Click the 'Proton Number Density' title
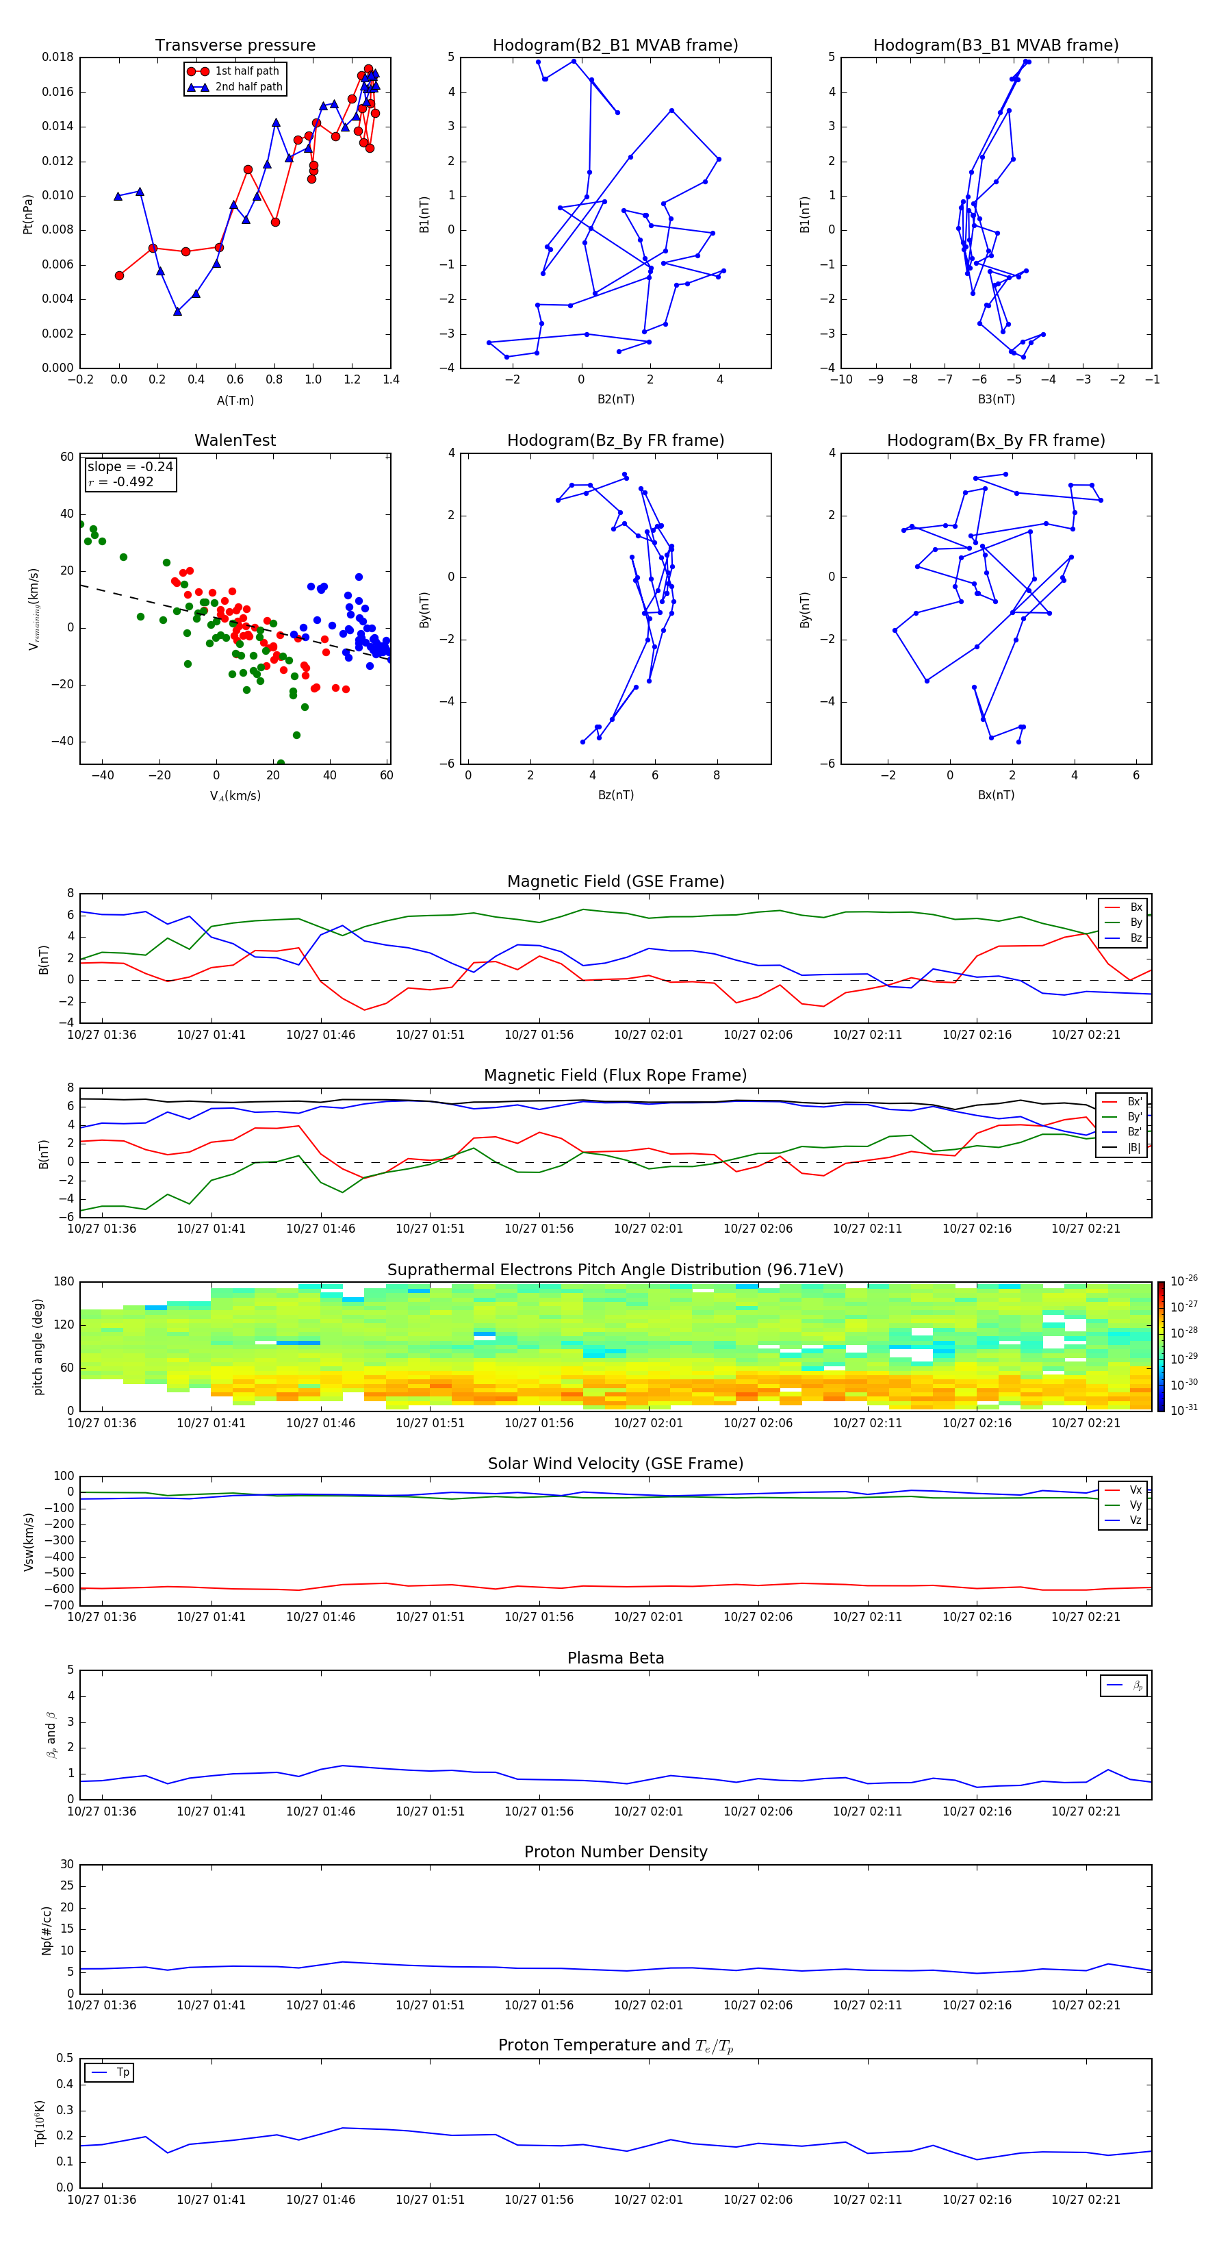 pos(615,1852)
